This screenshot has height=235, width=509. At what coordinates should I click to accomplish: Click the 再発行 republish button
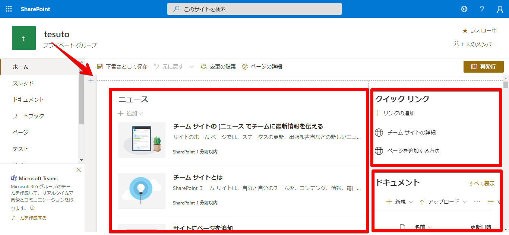coord(484,67)
